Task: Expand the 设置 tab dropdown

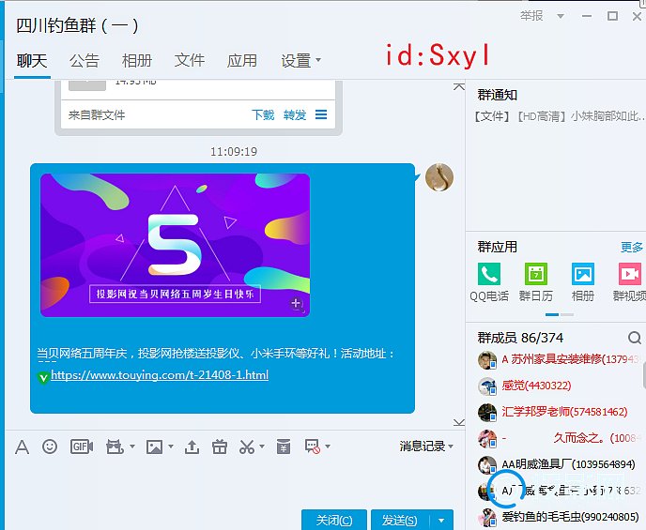Action: click(x=318, y=60)
